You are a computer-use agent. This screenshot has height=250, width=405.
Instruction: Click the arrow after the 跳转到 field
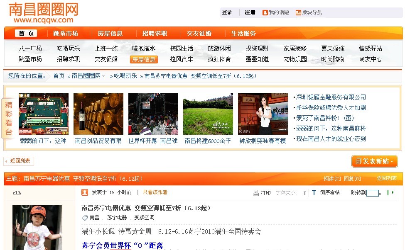(380, 193)
